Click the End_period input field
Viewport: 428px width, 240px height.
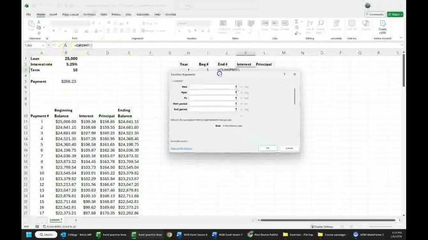point(212,109)
